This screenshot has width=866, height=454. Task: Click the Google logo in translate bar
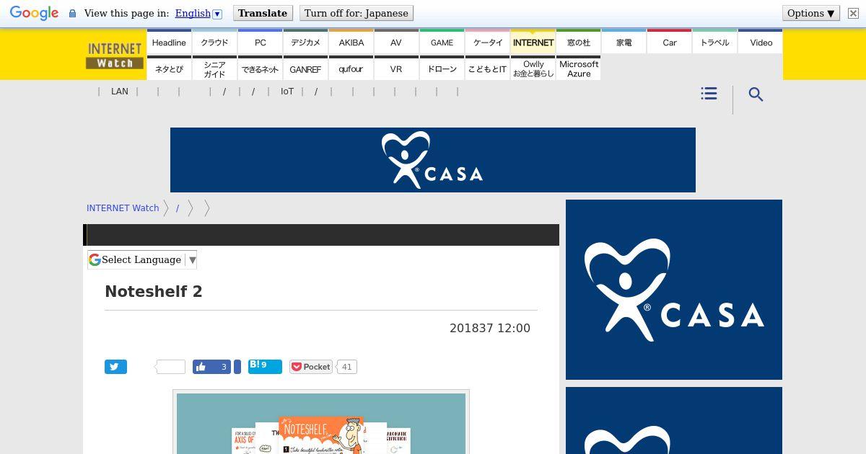point(34,14)
